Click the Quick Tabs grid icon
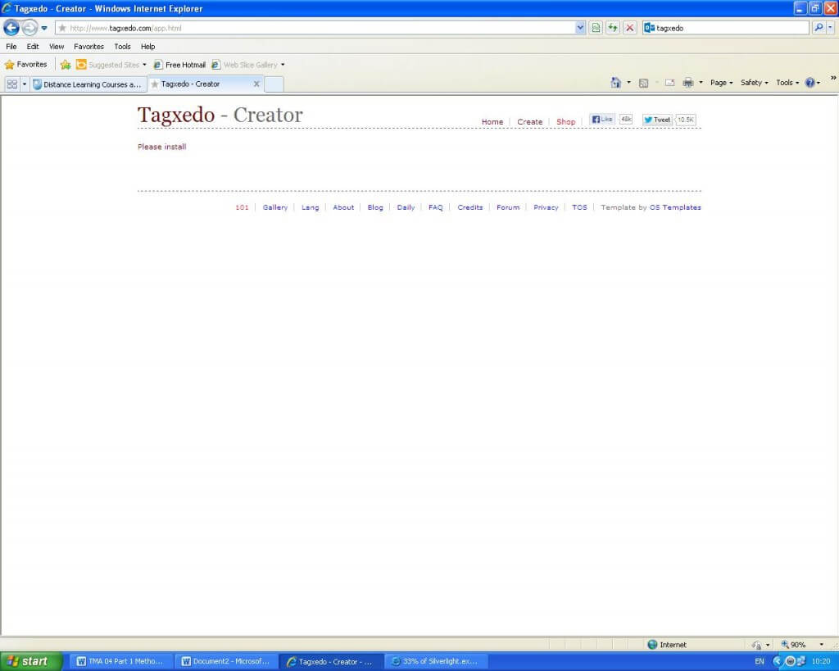 [x=11, y=84]
